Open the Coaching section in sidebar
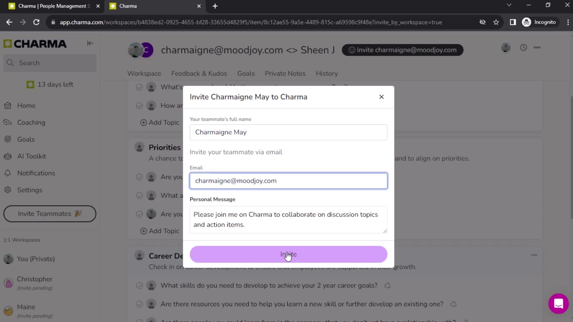 [31, 122]
